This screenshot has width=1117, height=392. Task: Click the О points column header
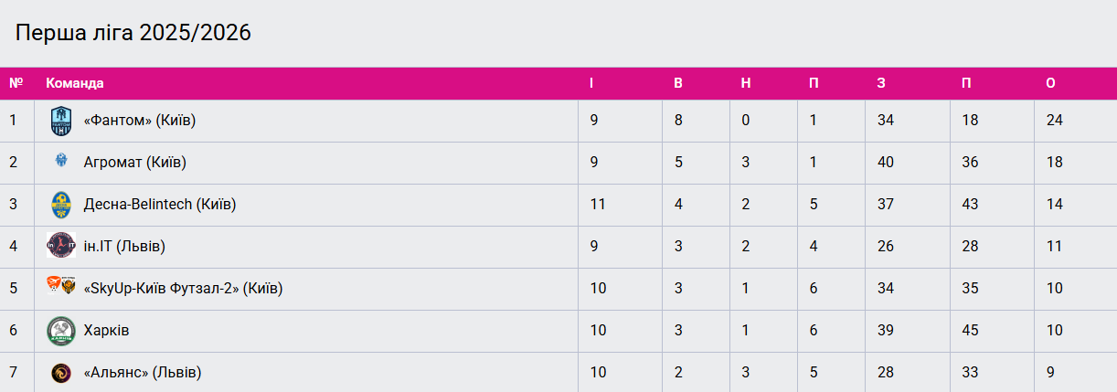[x=1051, y=83]
